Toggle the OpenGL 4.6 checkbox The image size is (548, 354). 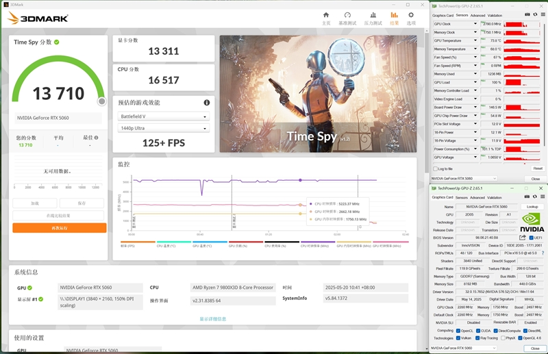click(x=520, y=338)
